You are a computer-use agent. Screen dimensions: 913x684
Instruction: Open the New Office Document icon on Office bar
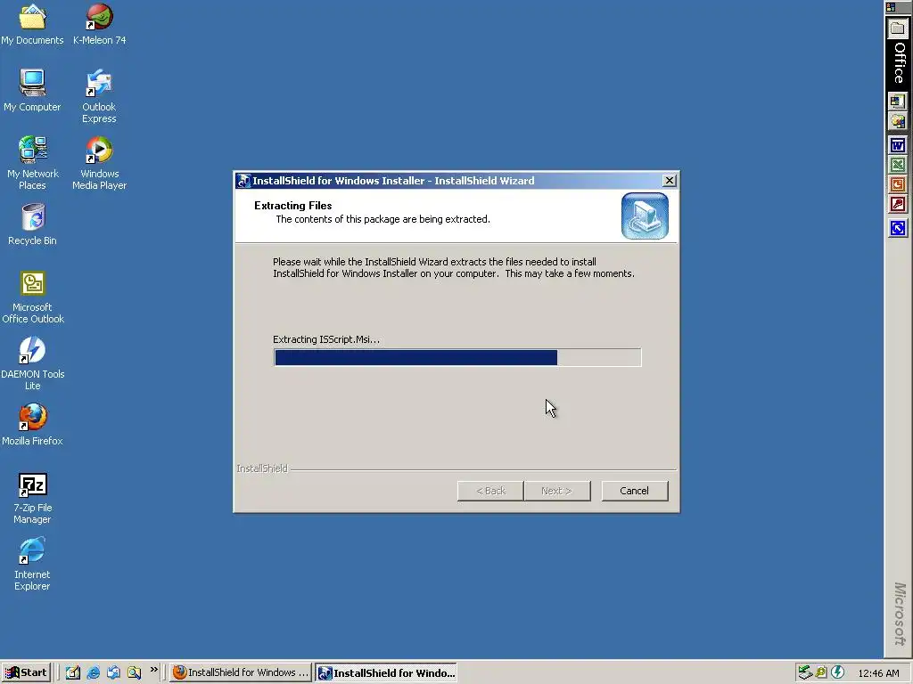[x=897, y=102]
